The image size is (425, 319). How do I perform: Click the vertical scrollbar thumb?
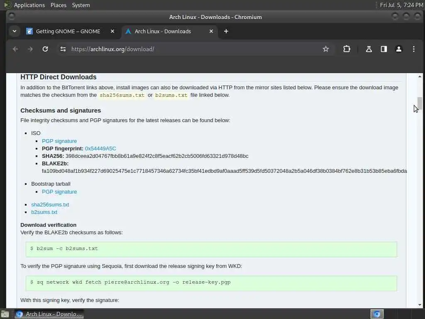pos(420,103)
